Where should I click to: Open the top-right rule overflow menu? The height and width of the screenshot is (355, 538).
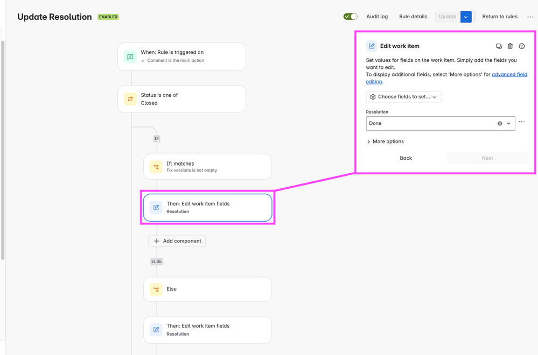pos(530,17)
